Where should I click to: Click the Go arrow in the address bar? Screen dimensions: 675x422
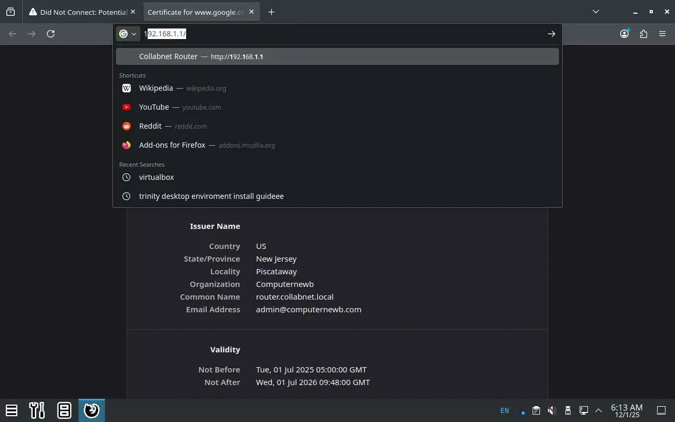pos(551,34)
